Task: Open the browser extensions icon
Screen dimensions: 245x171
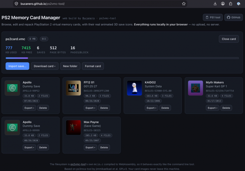Action: (230, 4)
